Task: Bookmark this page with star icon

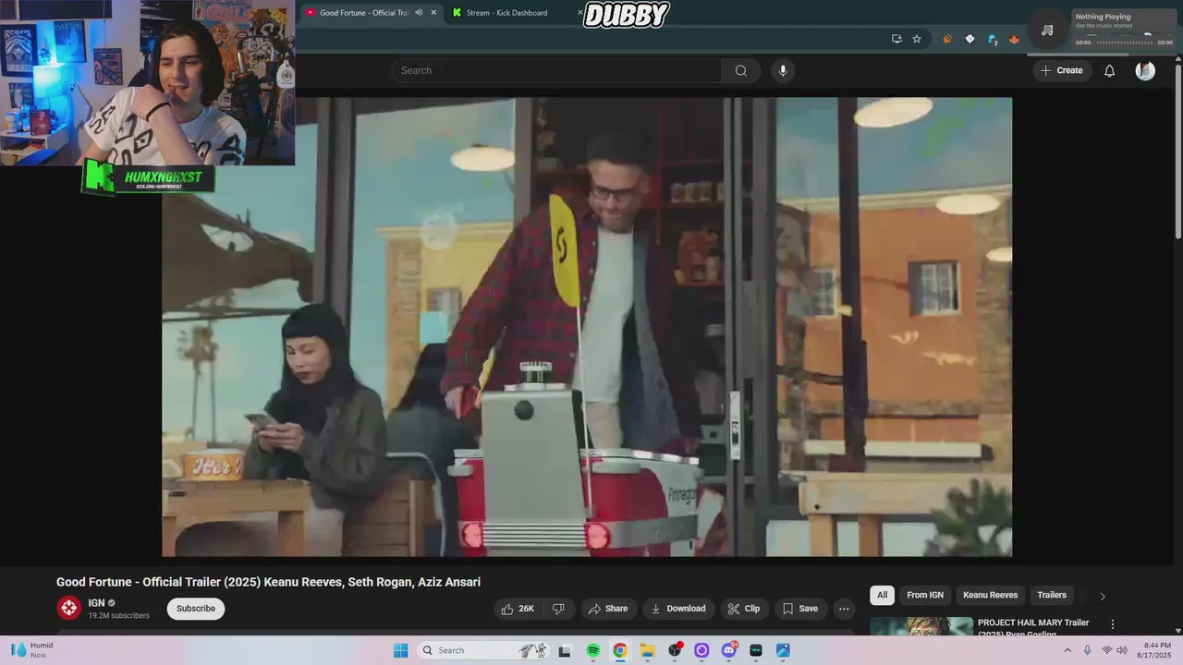Action: click(x=917, y=39)
